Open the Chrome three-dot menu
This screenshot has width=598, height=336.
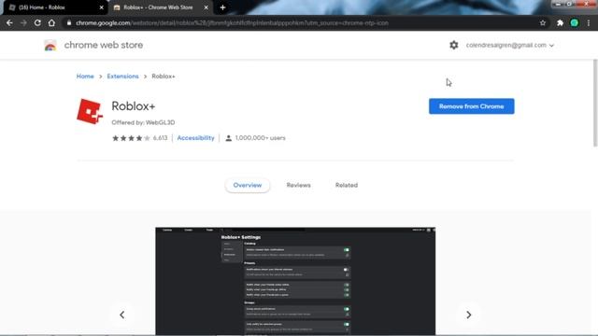click(589, 22)
